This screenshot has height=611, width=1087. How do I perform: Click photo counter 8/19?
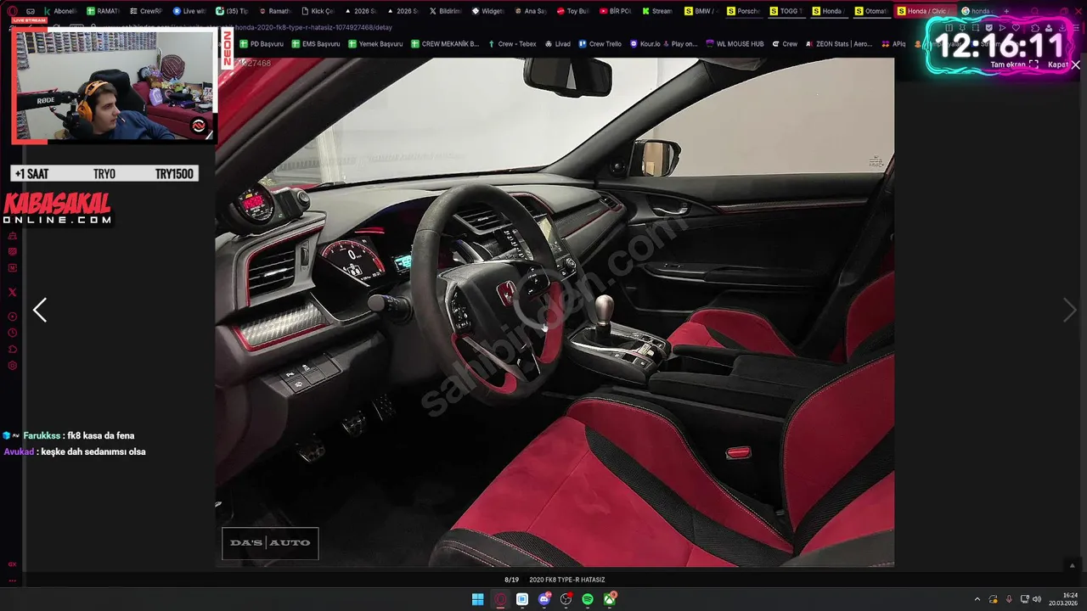tap(511, 580)
